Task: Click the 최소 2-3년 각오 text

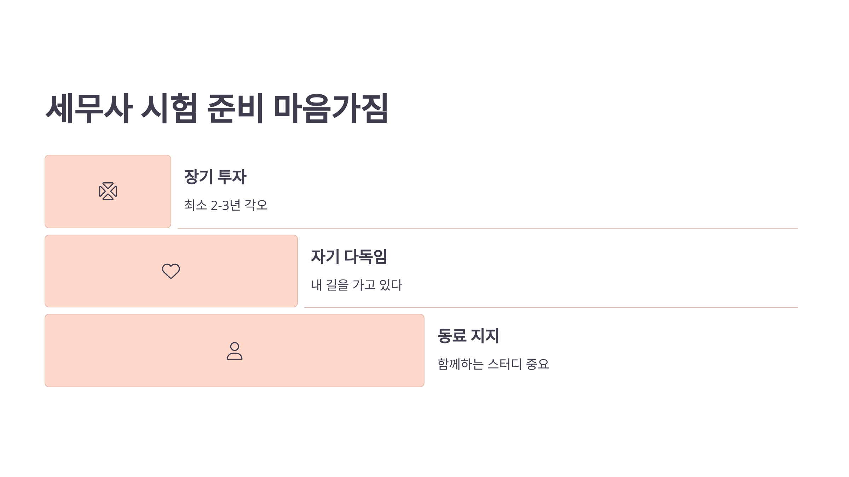Action: [x=226, y=205]
